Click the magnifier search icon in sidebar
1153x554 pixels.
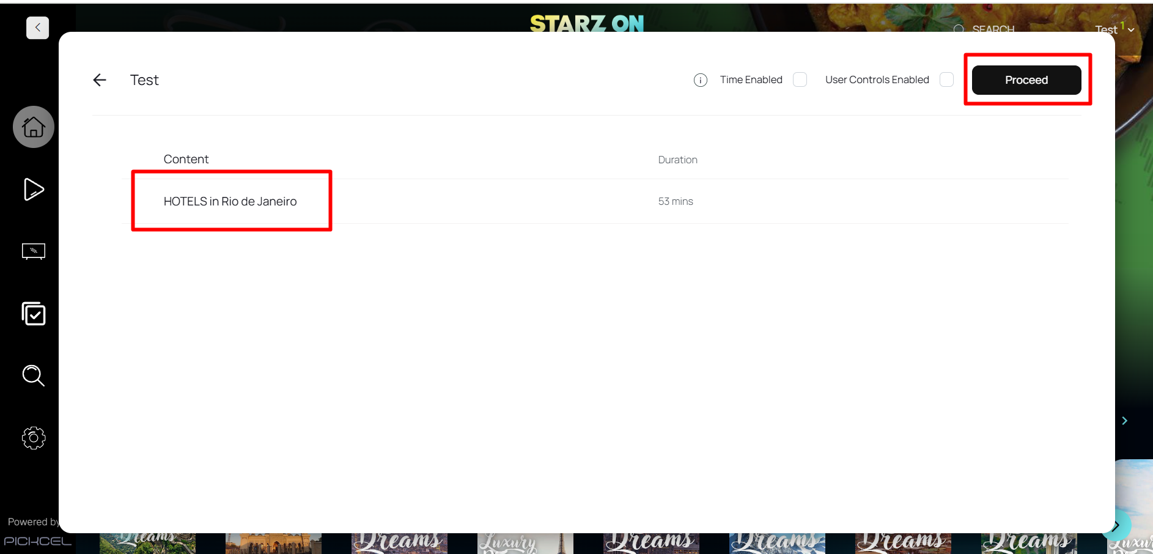pyautogui.click(x=34, y=375)
